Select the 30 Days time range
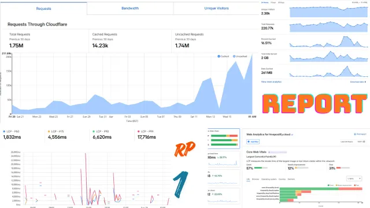Viewport: 370px width, 208px height. coord(281,2)
